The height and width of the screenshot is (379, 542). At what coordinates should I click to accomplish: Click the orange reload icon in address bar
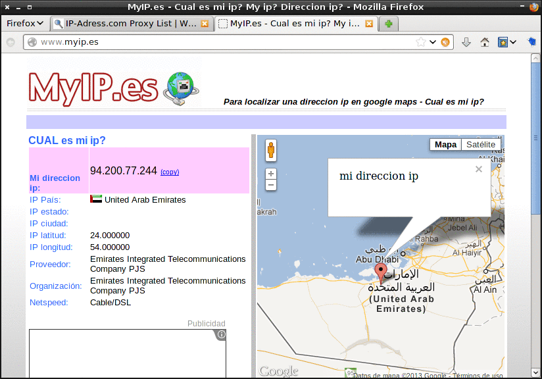click(x=445, y=42)
